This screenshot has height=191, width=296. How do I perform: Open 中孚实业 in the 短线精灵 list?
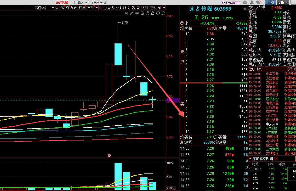click(x=272, y=74)
